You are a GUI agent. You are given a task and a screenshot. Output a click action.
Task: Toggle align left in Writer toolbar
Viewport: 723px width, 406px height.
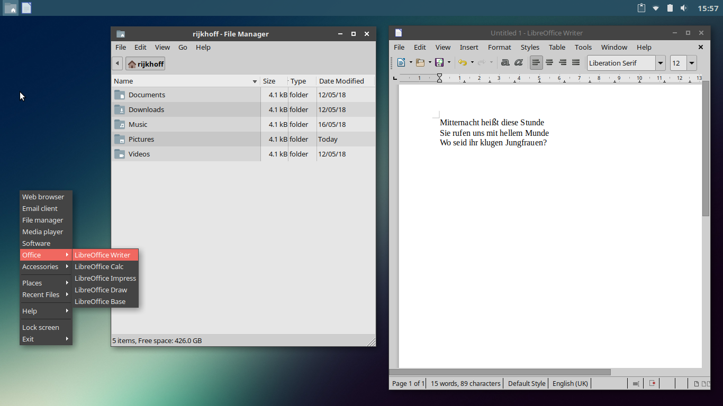click(536, 62)
